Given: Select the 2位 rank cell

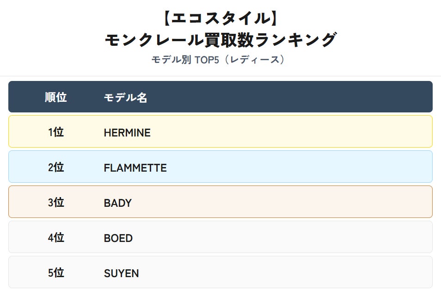Looking at the screenshot, I should pos(56,167).
